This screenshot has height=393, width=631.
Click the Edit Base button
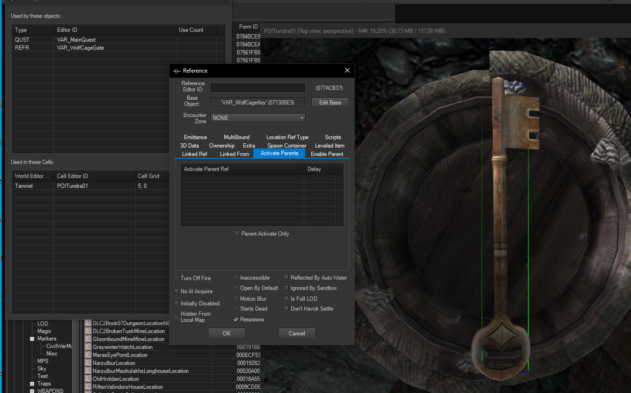330,102
